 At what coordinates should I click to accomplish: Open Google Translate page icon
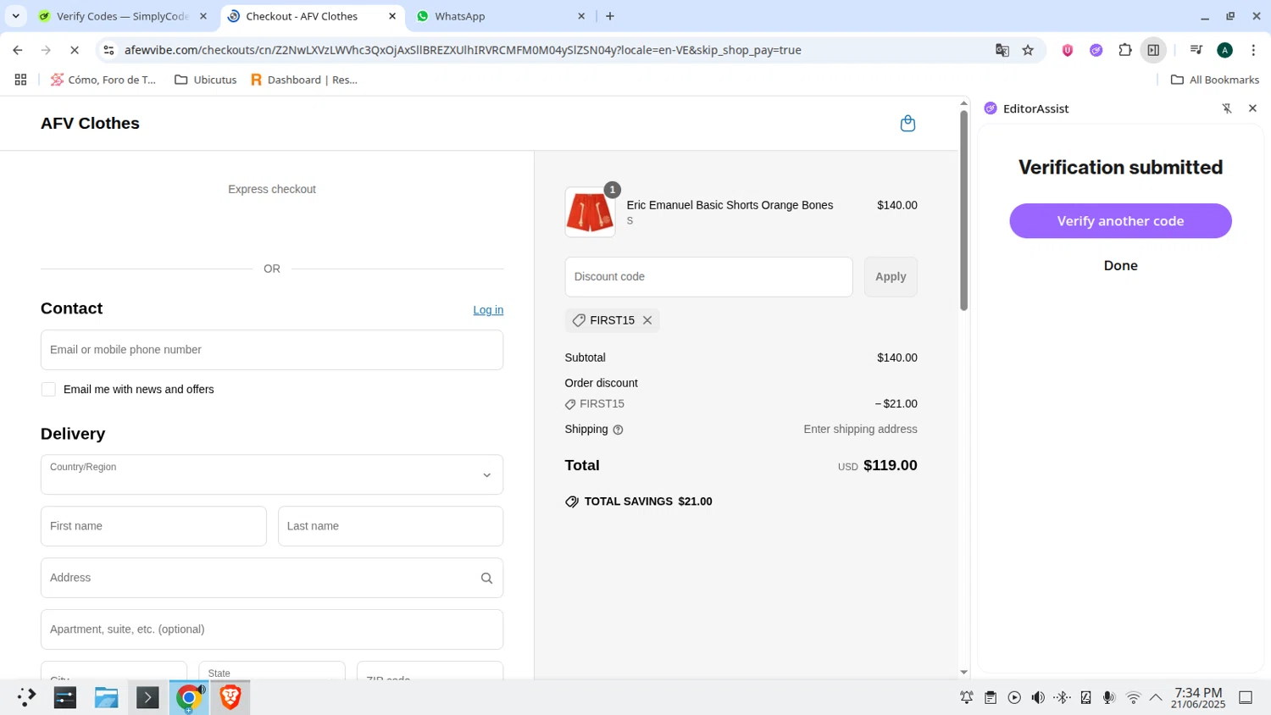pyautogui.click(x=1002, y=50)
